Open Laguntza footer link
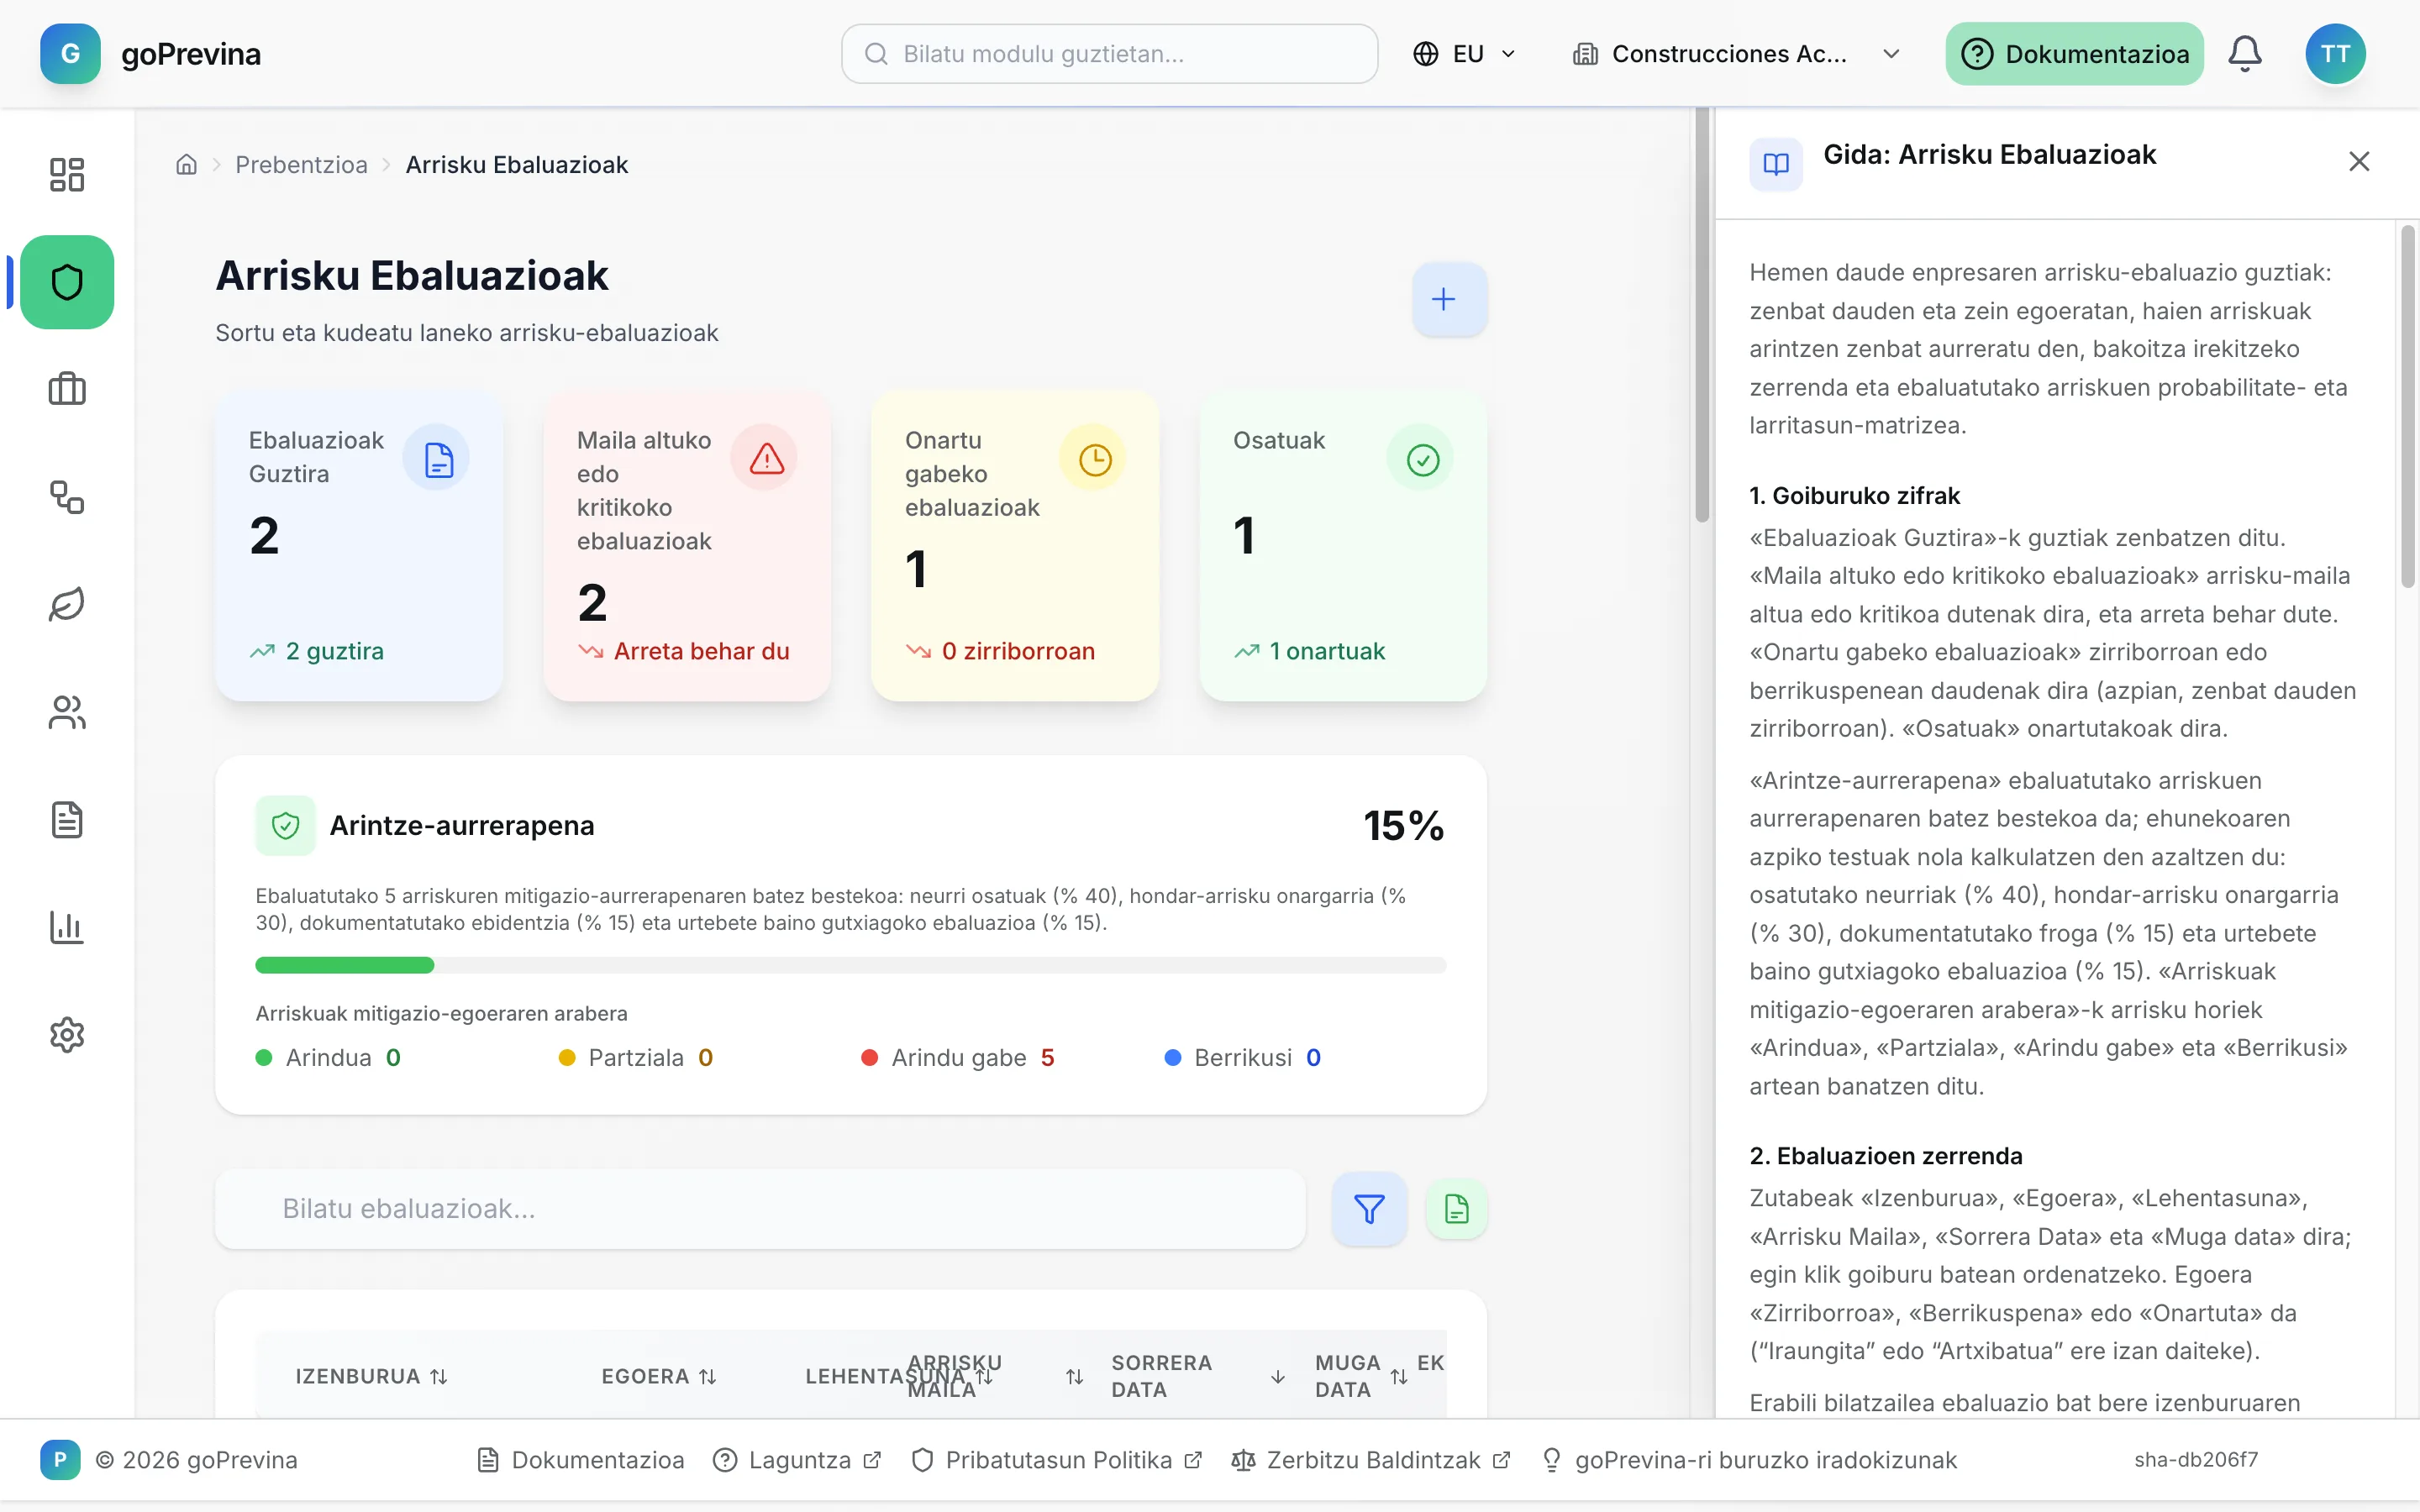The image size is (2420, 1512). tap(797, 1460)
